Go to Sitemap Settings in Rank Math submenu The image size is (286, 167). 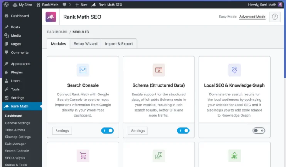(x=18, y=137)
